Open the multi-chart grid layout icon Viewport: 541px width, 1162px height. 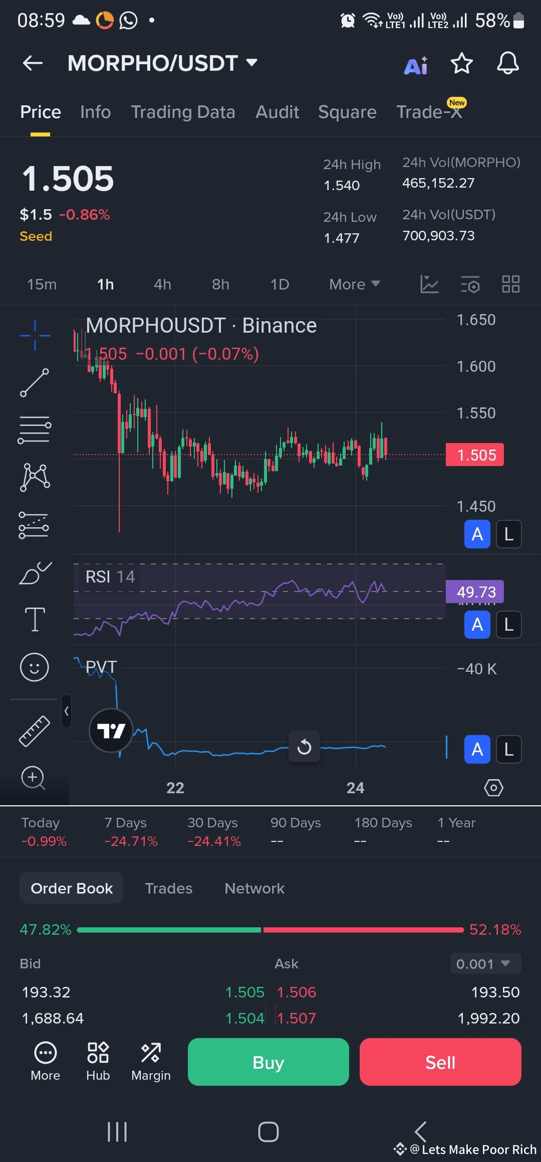511,284
